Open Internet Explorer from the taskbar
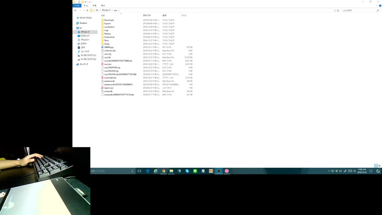 [155, 171]
